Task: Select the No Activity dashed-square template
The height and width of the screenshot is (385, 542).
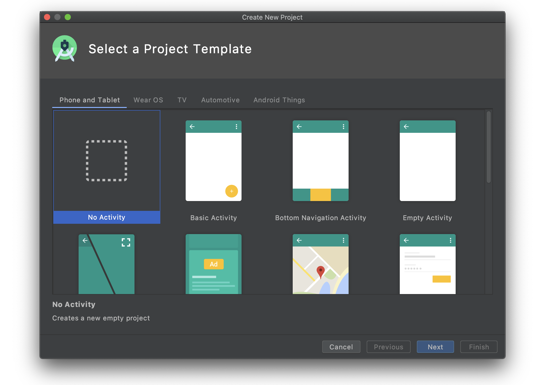Action: [107, 161]
